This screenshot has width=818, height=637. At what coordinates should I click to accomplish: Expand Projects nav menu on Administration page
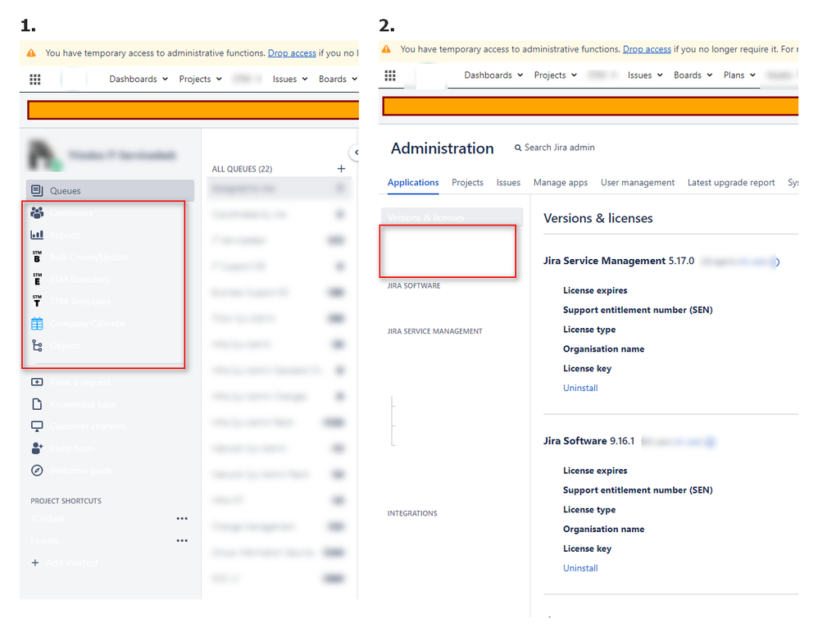(x=556, y=75)
